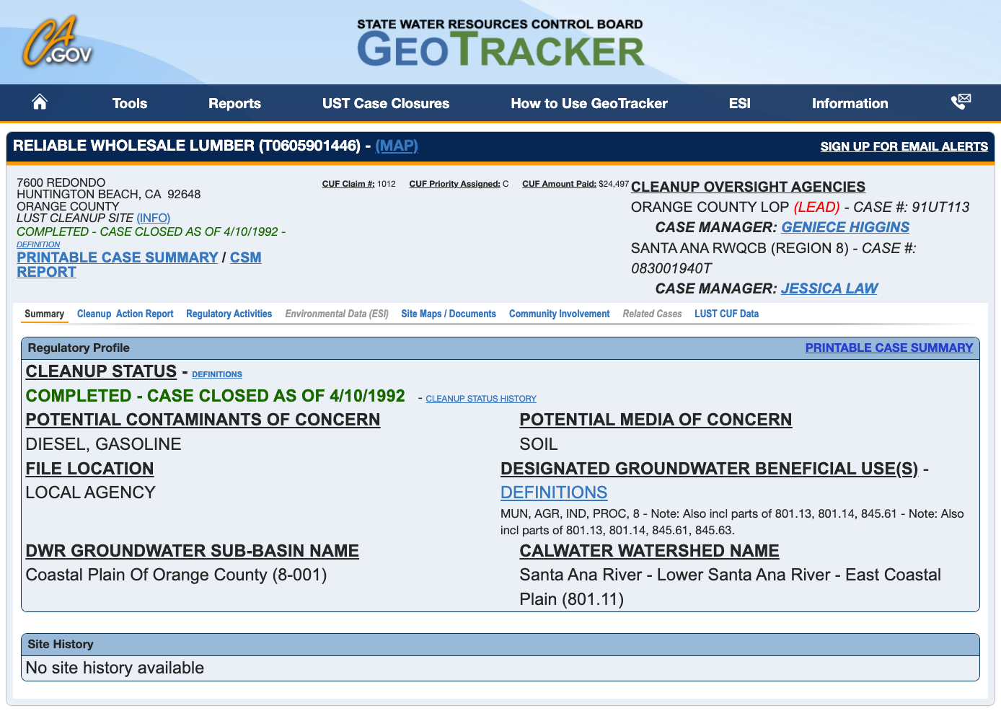Click the Home icon in navigation bar
Screen dimensions: 1001x716
(39, 102)
